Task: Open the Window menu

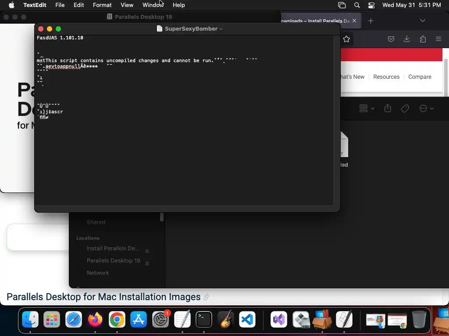Action: tap(153, 5)
